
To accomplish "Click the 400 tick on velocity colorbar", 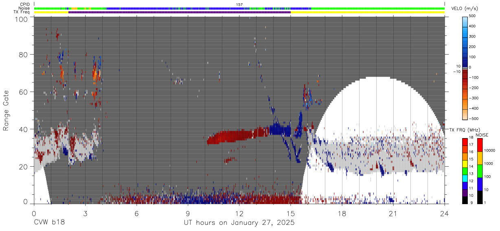I will [x=472, y=26].
